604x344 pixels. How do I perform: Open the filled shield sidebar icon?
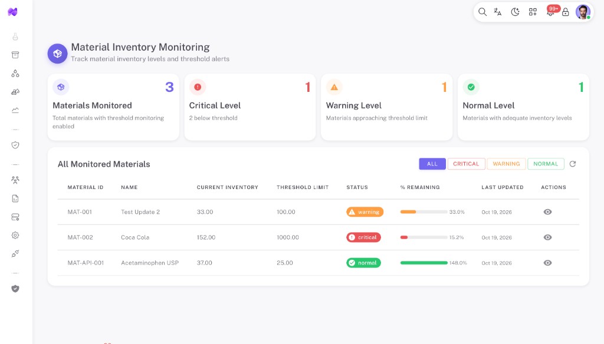tap(15, 289)
